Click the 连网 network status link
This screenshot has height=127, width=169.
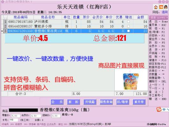[165, 12]
